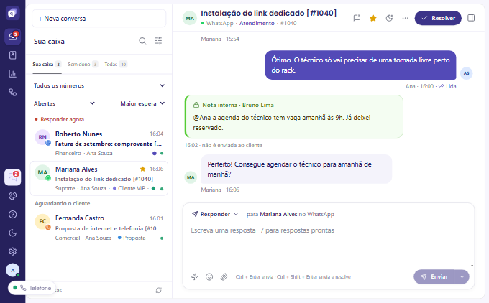Click the Telefone status button
Image resolution: width=489 pixels, height=303 pixels.
click(32, 288)
